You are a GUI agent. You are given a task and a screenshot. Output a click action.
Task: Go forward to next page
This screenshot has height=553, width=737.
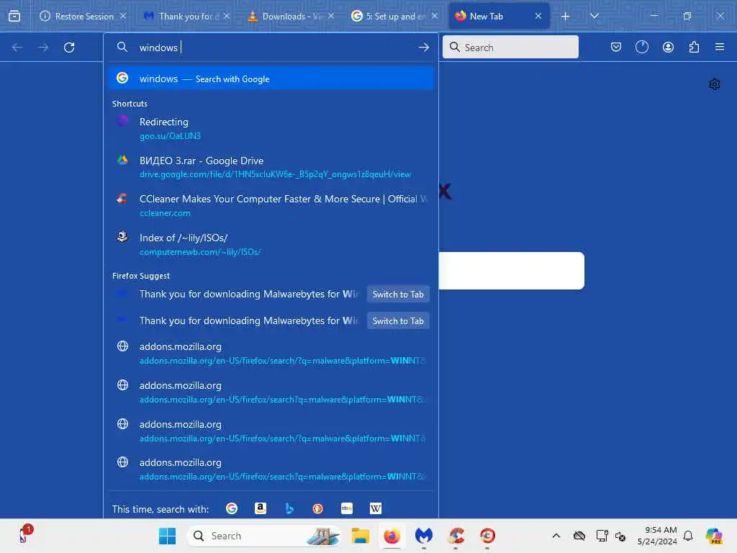[43, 48]
